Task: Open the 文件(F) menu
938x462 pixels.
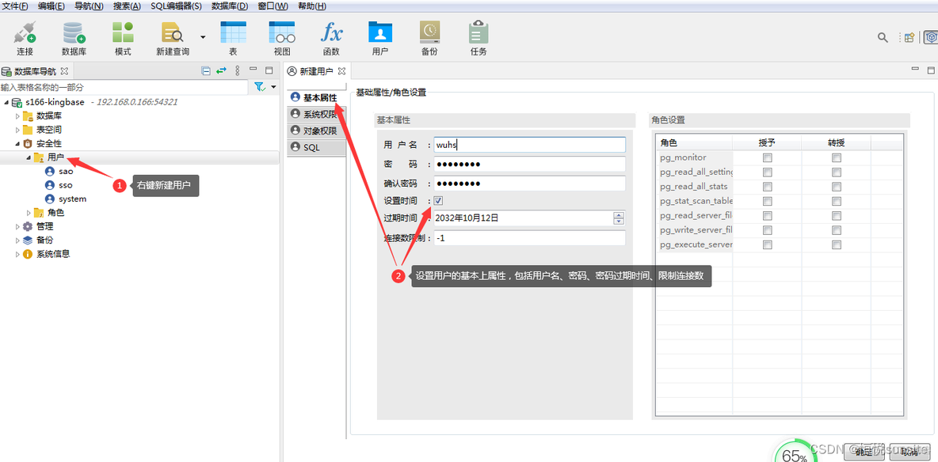Action: (x=16, y=6)
